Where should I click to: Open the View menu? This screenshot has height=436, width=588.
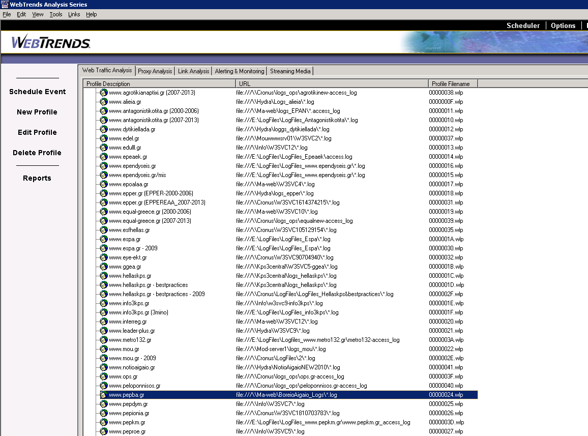38,14
